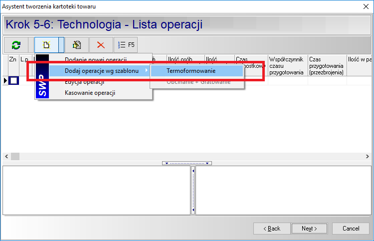The height and width of the screenshot is (241, 374).
Task: Click the edit operation toolbar icon
Action: coord(77,45)
